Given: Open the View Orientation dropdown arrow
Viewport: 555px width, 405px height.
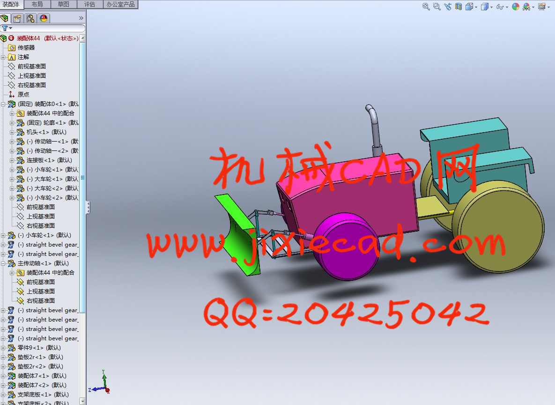Looking at the screenshot, I should click(x=476, y=7).
